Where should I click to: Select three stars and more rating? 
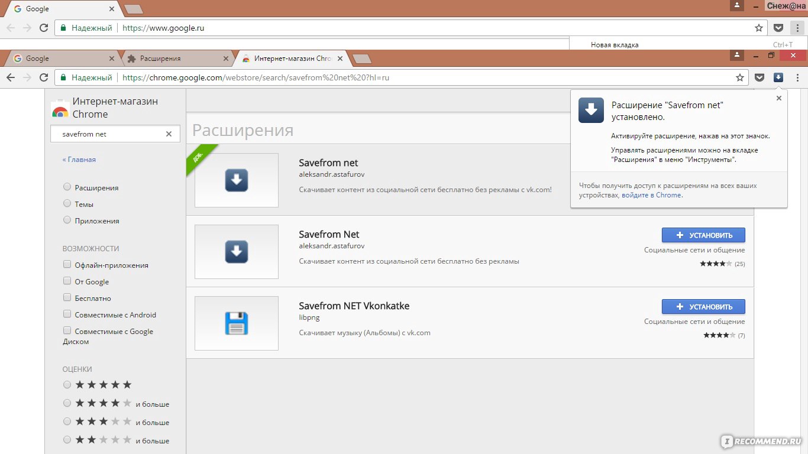(67, 421)
